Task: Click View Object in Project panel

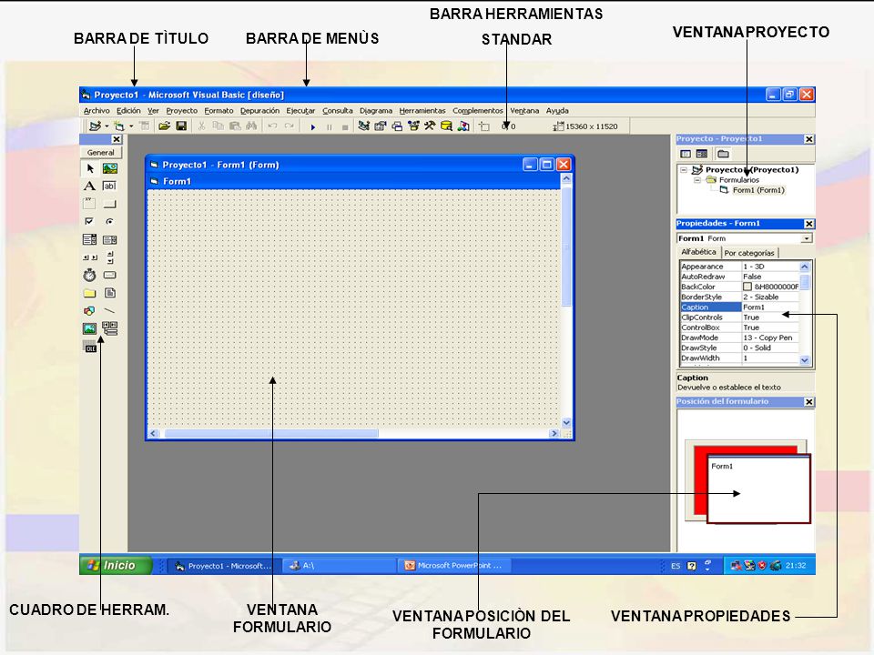Action: pyautogui.click(x=702, y=154)
